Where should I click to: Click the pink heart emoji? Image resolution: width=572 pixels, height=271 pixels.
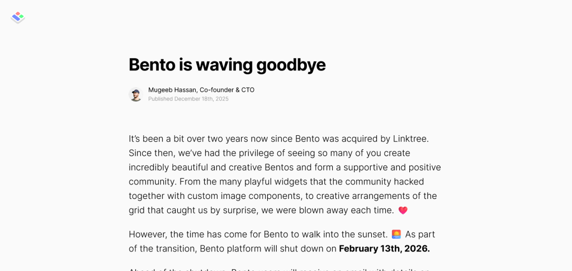tap(403, 211)
